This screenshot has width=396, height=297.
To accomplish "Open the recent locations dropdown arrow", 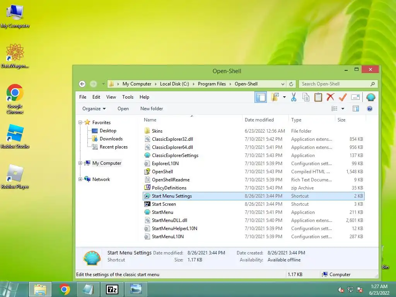I will click(x=103, y=84).
